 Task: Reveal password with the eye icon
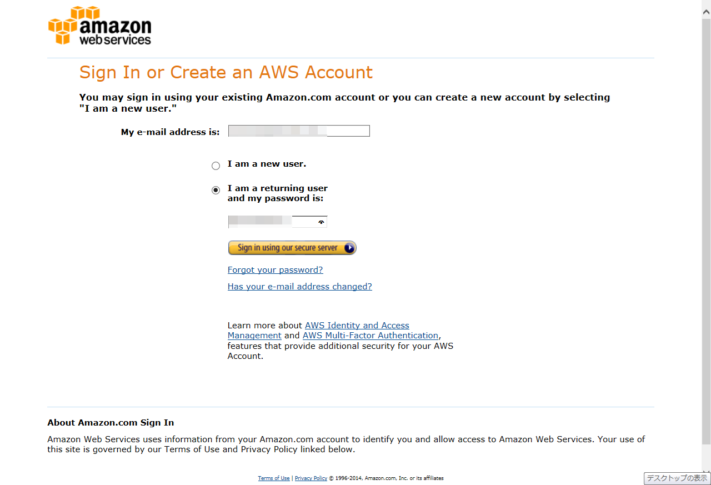pos(321,222)
